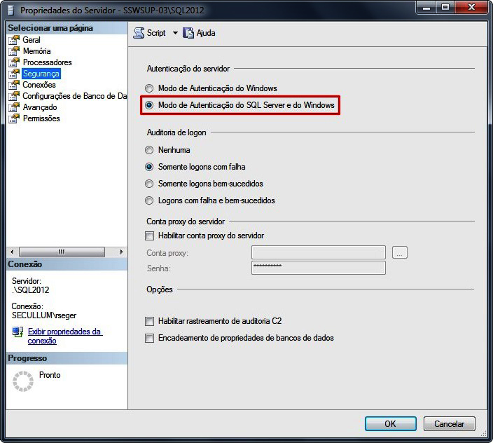Open the Segurança page
This screenshot has height=443, width=493.
pyautogui.click(x=41, y=74)
